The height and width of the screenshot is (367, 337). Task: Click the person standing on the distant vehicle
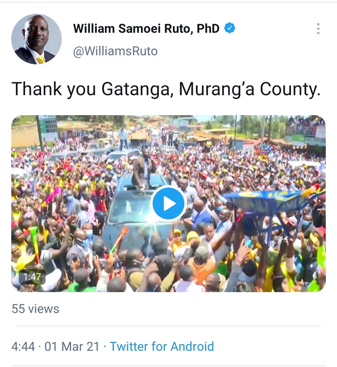tap(123, 139)
